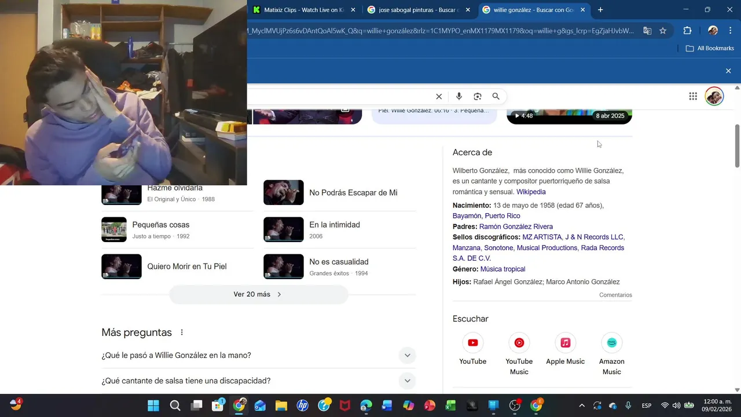Open the Más preguntas three-dot options

182,332
